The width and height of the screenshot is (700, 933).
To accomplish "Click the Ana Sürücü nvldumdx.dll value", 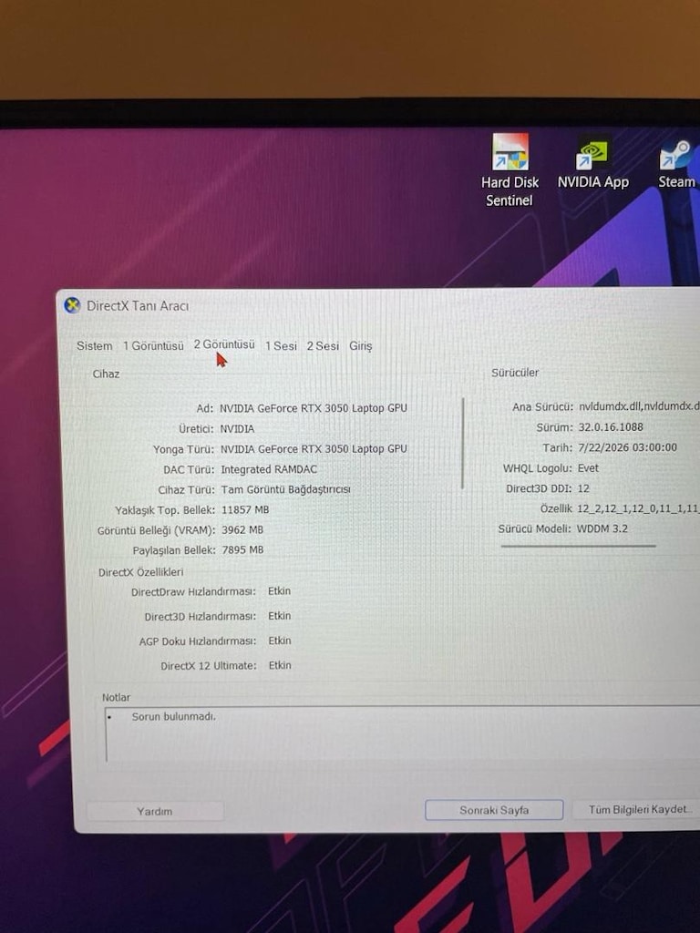I will tap(639, 406).
